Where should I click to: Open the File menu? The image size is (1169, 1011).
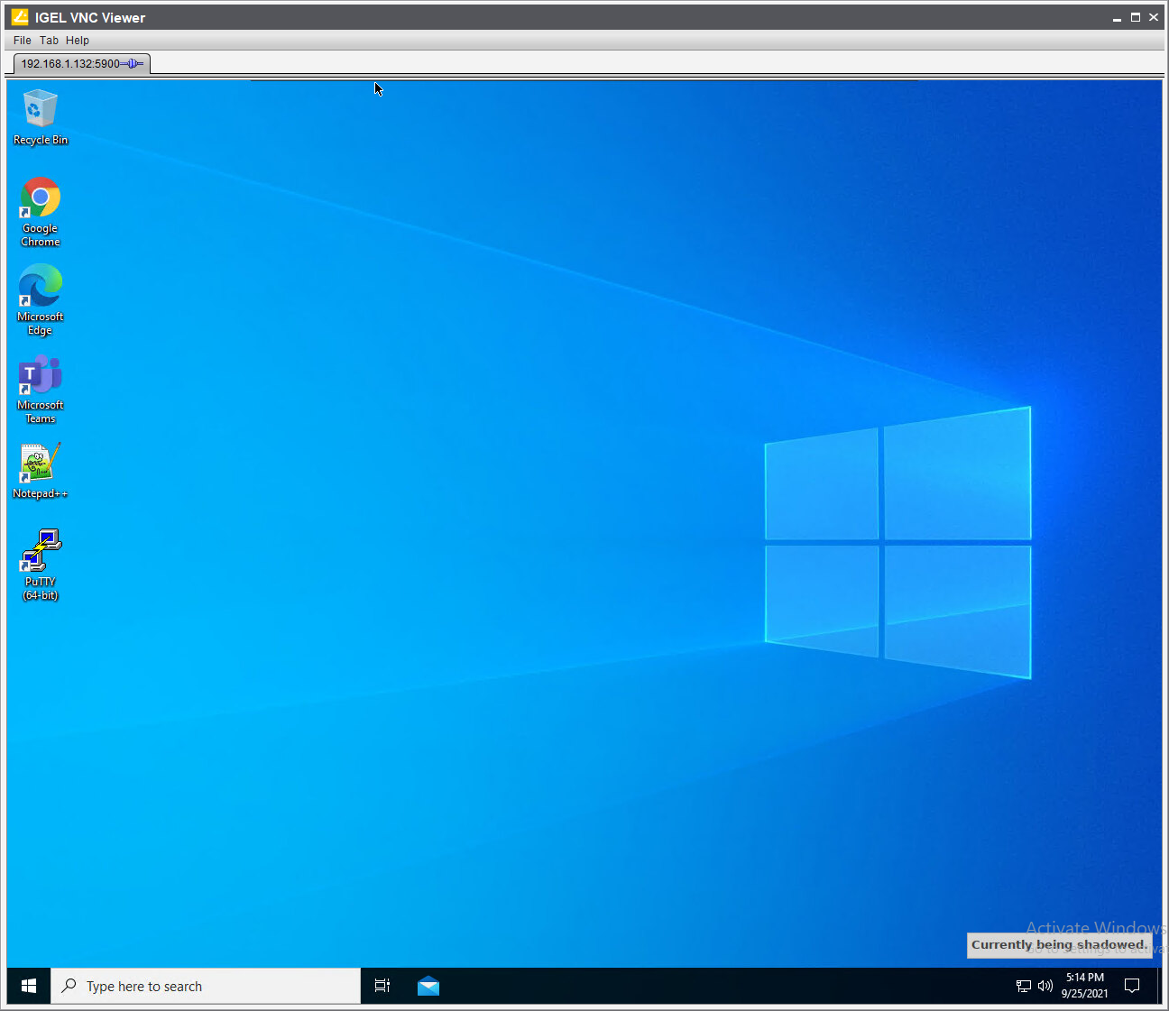[x=23, y=41]
